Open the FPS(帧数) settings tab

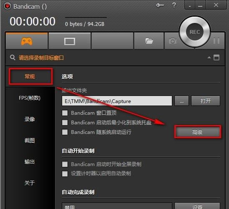pyautogui.click(x=30, y=98)
